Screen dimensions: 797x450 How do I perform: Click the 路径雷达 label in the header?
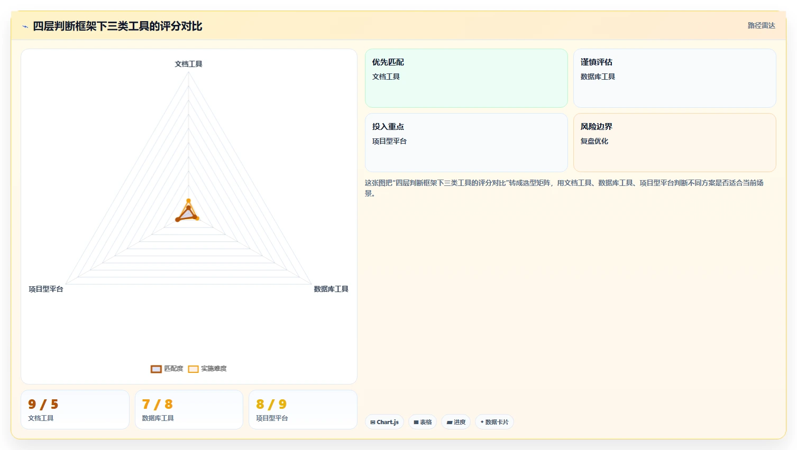[x=761, y=25]
